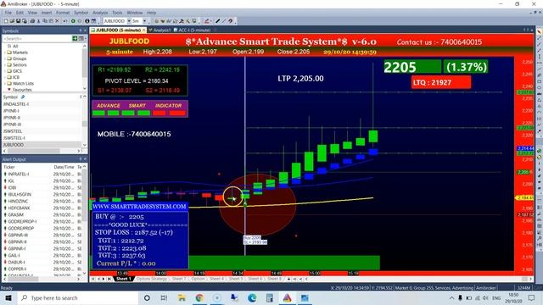Image resolution: width=543 pixels, height=305 pixels.
Task: Open the ticker symbol JUBLFOOD dropdown
Action: pos(129,21)
